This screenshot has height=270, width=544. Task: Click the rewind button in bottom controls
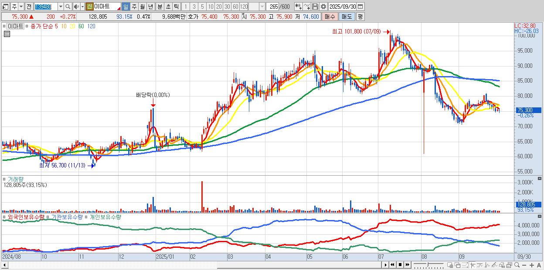click(393, 265)
